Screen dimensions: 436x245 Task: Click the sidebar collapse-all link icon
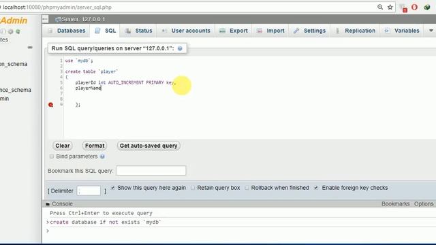coord(30,48)
